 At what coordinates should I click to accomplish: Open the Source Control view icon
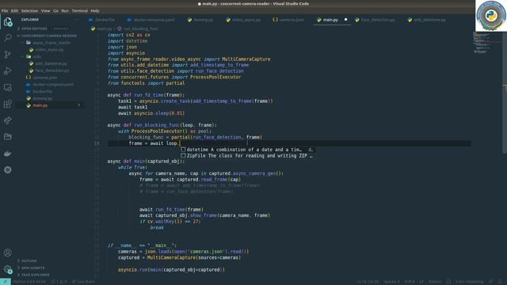tap(8, 55)
